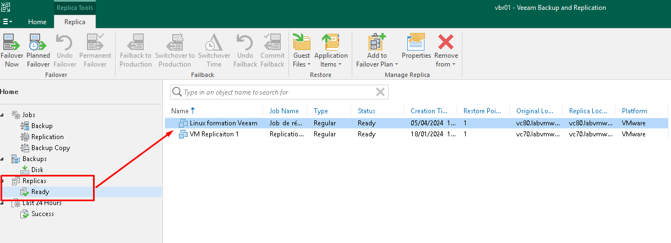Open the Success node
The image size is (671, 243).
[42, 214]
